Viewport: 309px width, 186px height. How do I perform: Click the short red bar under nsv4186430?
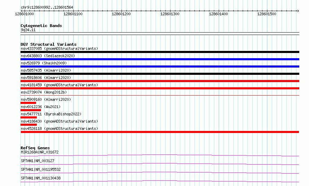(x=28, y=125)
